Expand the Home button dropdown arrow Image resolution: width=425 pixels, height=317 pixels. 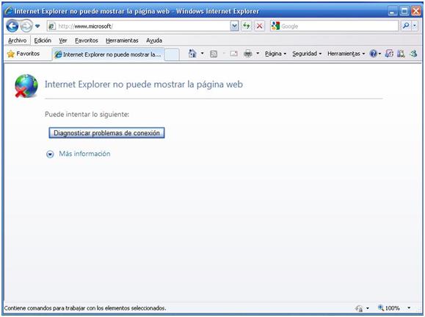[x=203, y=54]
